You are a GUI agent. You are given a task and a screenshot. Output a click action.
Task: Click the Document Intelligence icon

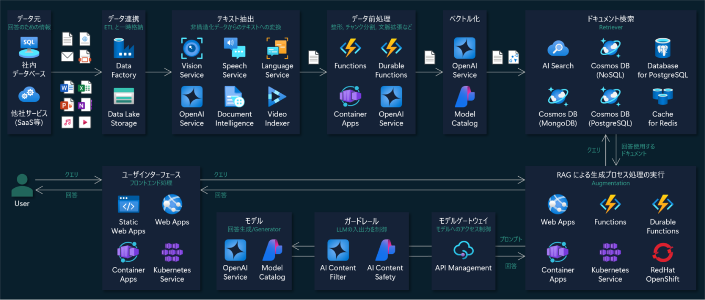234,97
